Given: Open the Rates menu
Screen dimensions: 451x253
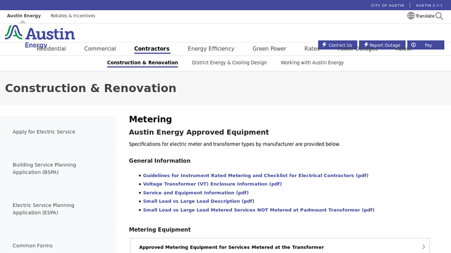Looking at the screenshot, I should click(x=311, y=49).
